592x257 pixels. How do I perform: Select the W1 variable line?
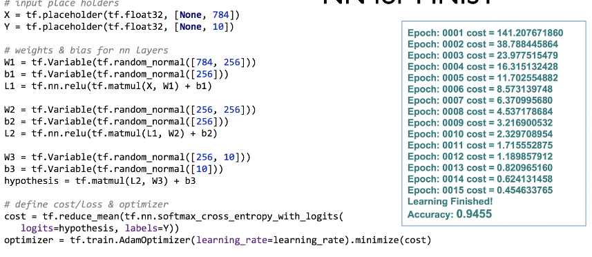coord(131,62)
